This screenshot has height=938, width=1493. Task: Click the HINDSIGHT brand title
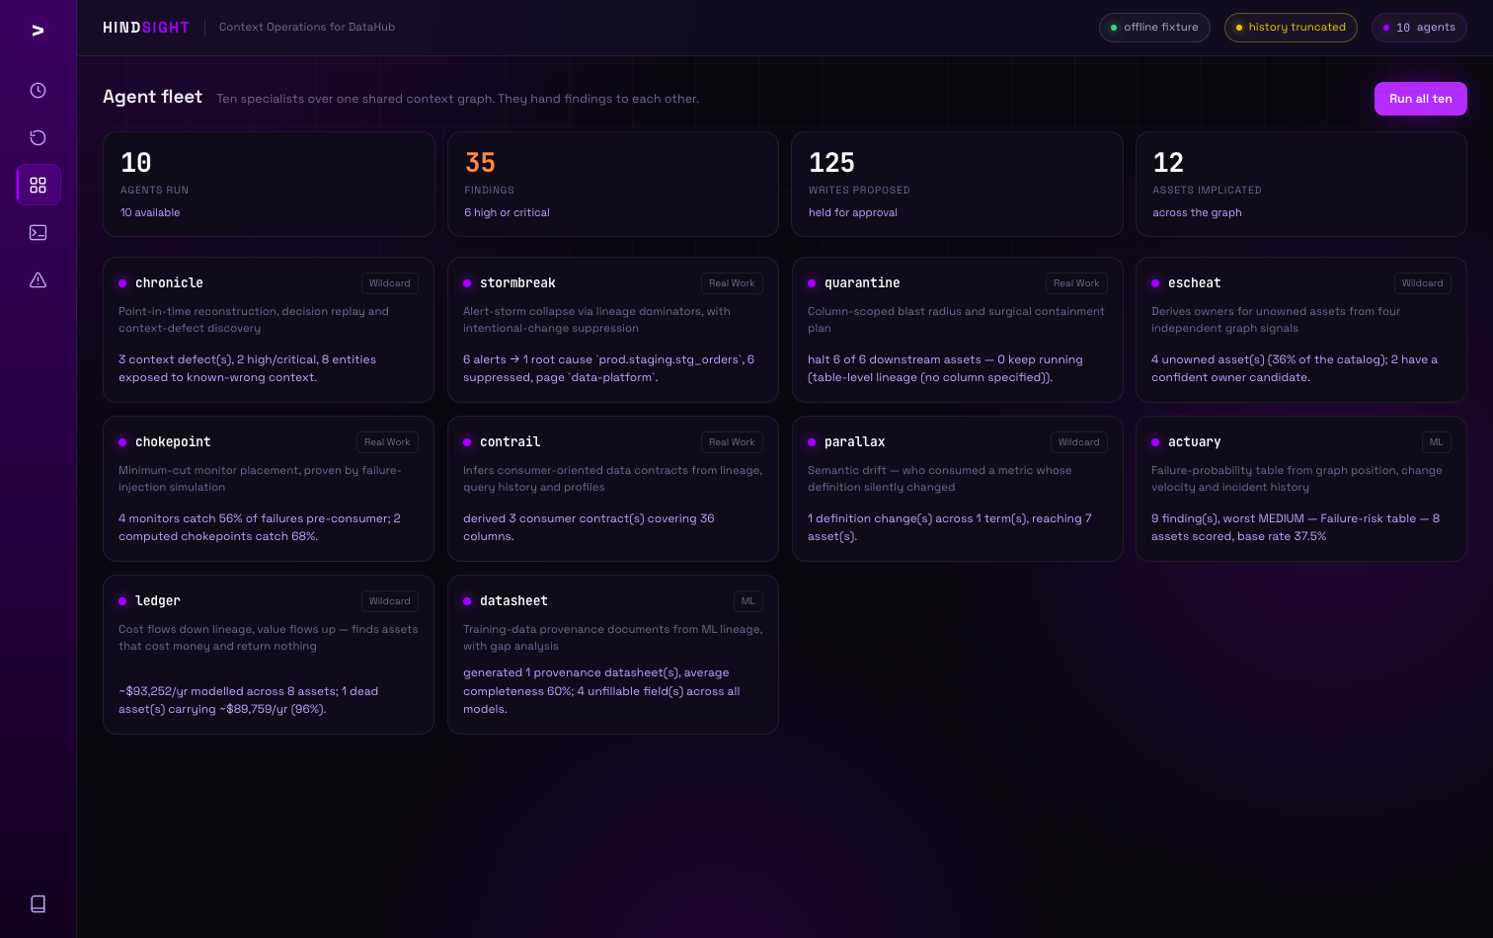146,28
